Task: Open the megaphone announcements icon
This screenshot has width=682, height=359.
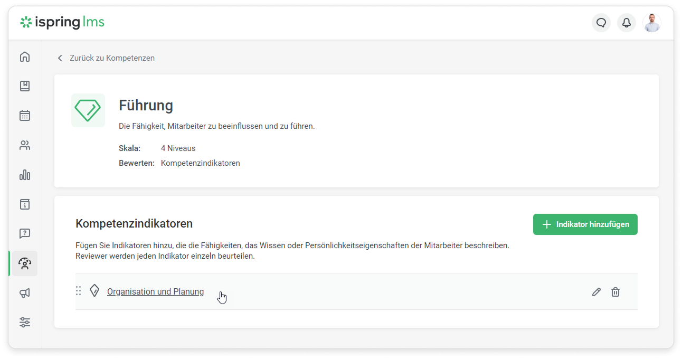Action: pos(25,293)
